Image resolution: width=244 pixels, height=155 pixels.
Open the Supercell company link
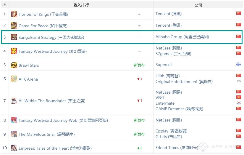pyautogui.click(x=164, y=65)
